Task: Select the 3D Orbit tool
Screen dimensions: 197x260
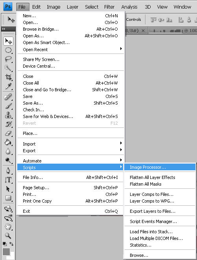Action: [8, 218]
